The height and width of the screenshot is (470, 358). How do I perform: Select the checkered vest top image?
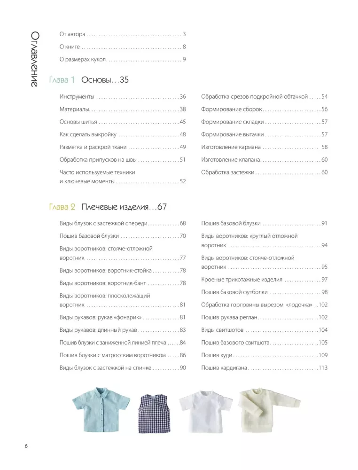tap(154, 414)
